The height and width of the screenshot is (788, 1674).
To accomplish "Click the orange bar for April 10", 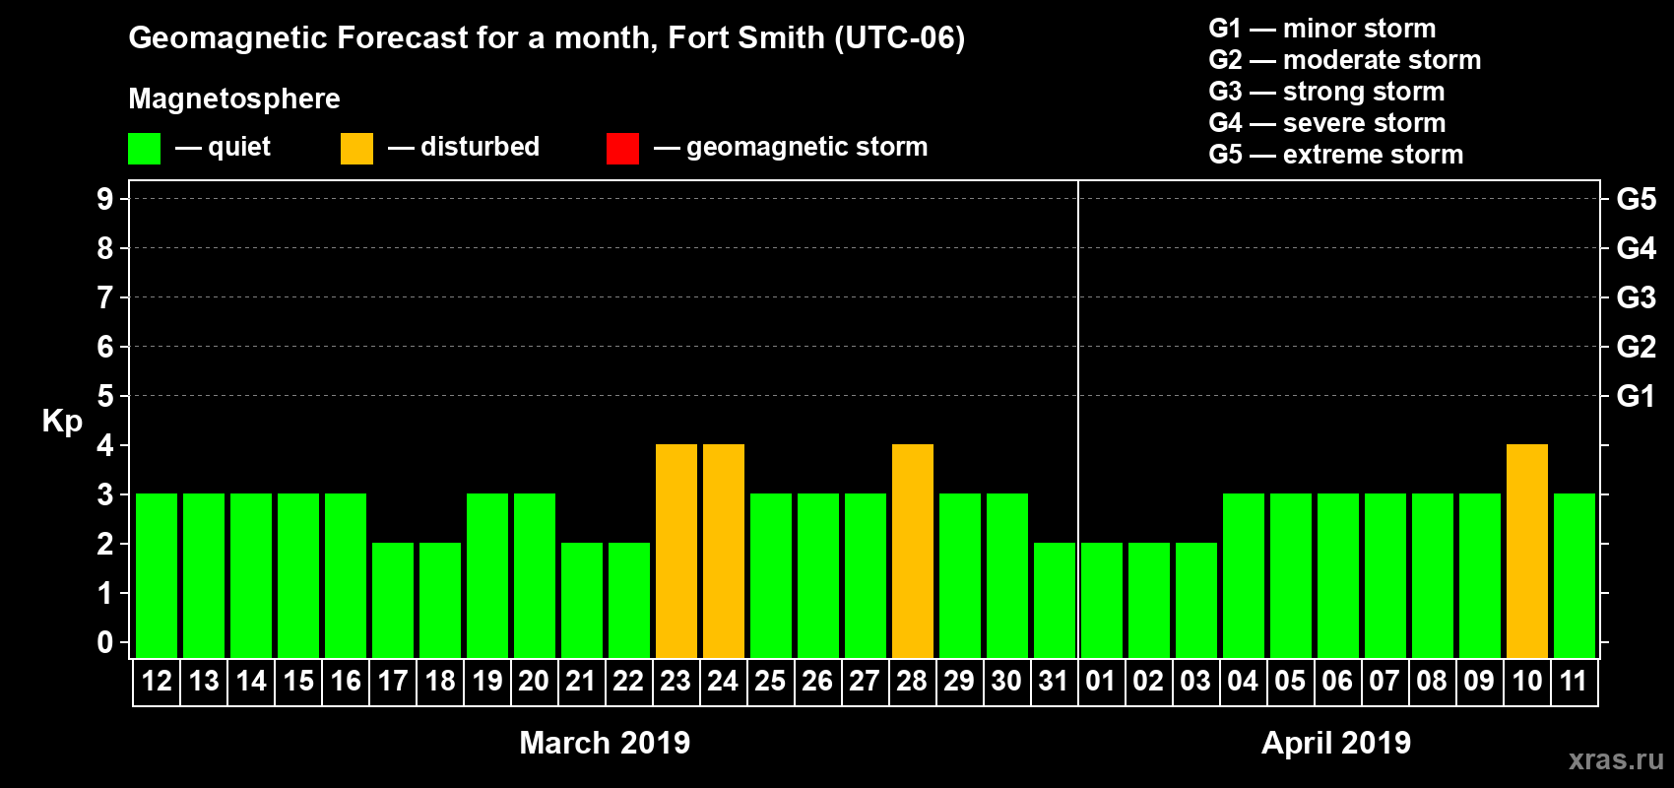I will point(1527,552).
